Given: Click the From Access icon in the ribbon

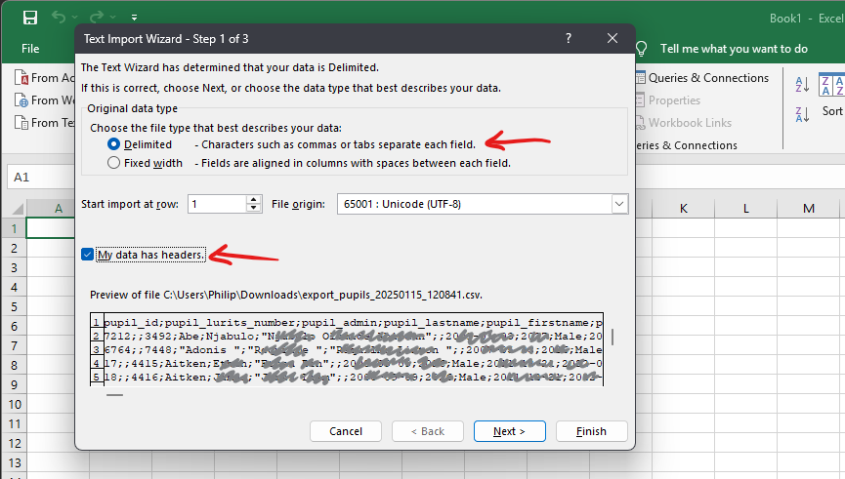Looking at the screenshot, I should 21,78.
